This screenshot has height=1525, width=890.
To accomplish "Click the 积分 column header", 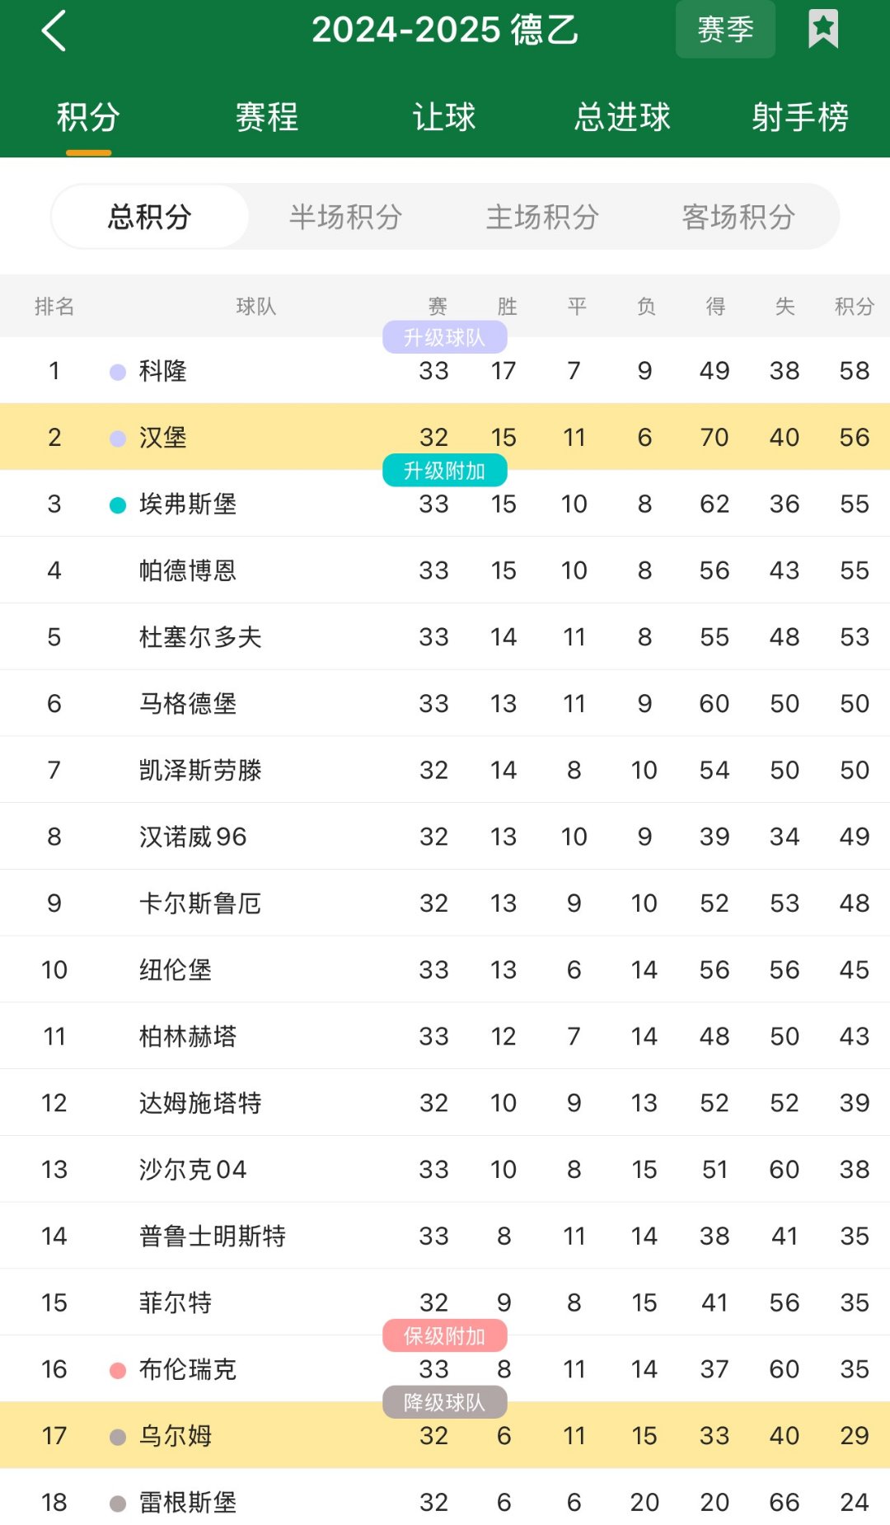I will (x=854, y=307).
